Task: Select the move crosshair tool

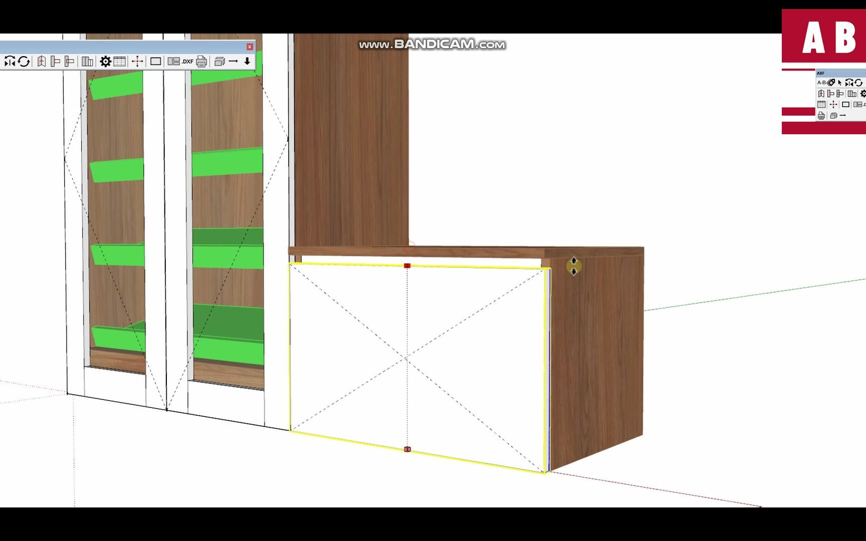Action: click(x=137, y=62)
